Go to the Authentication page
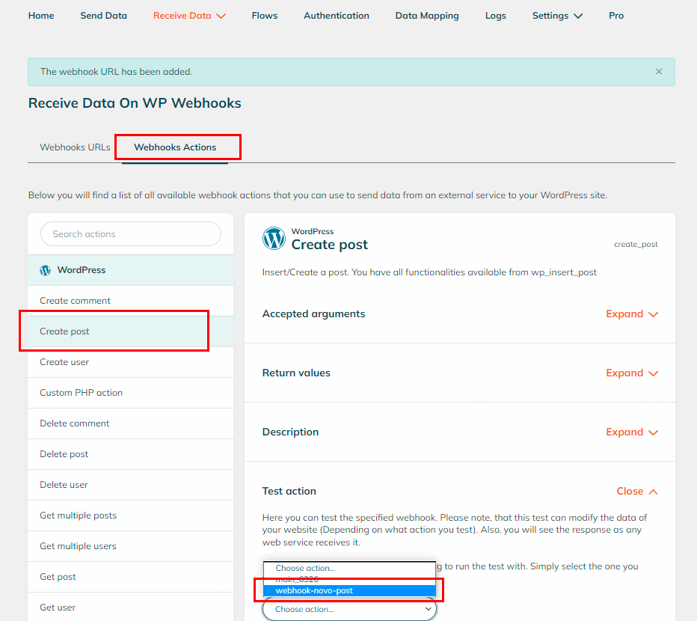The image size is (697, 621). click(337, 16)
